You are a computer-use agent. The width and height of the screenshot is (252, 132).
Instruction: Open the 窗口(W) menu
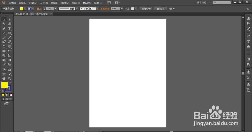point(87,3)
